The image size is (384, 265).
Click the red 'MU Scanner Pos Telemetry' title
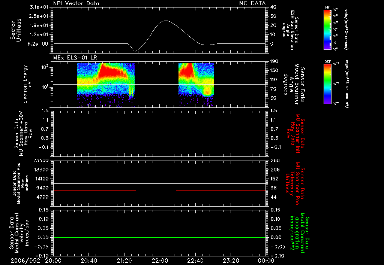click(x=295, y=183)
